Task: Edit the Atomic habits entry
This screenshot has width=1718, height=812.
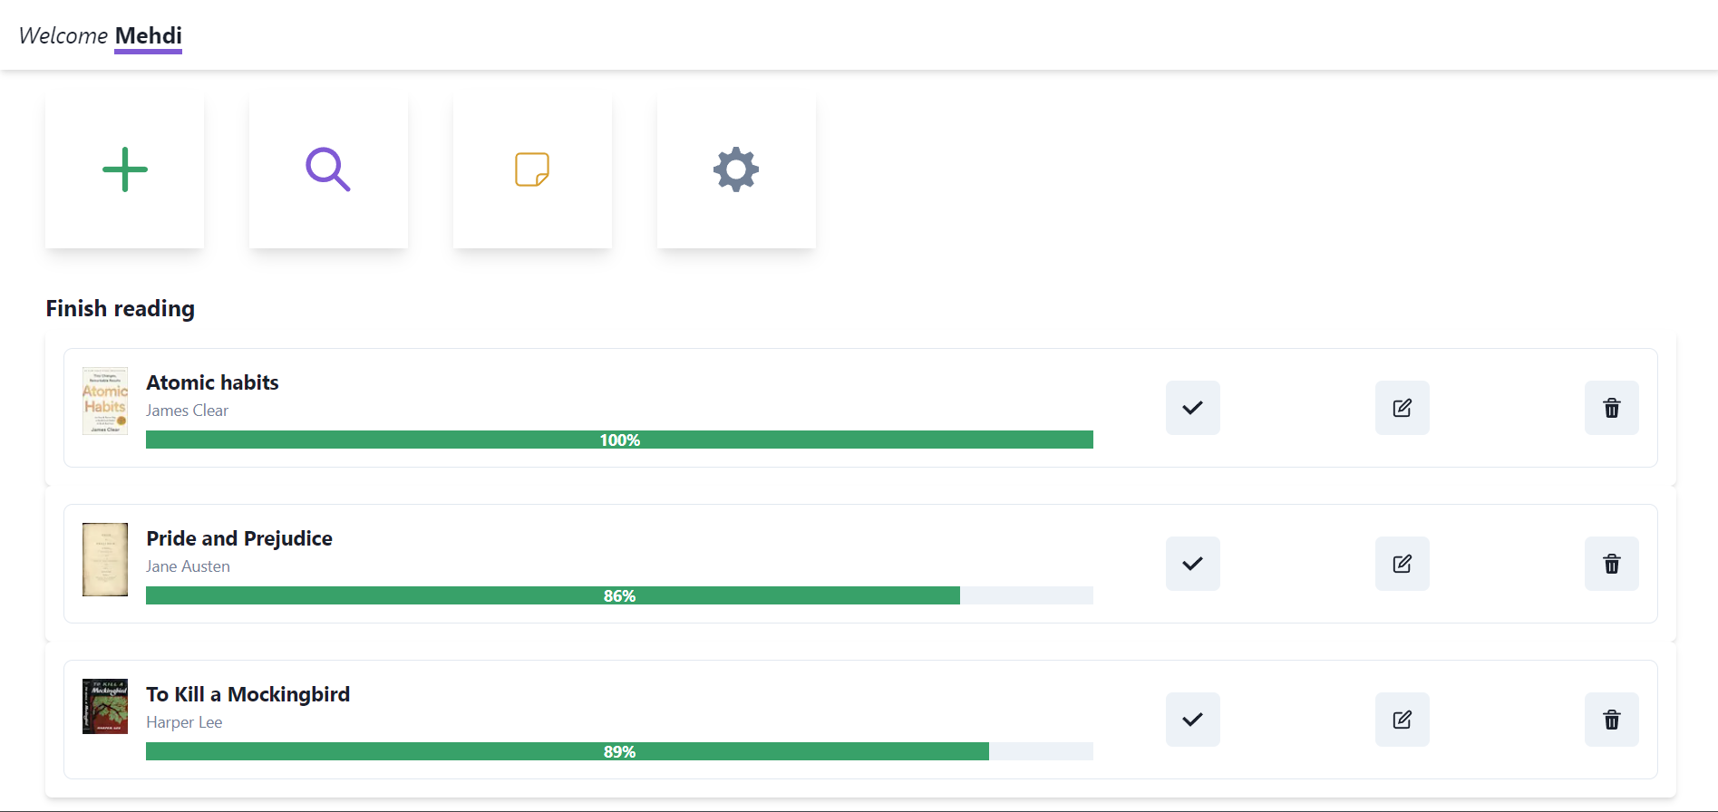Action: click(1402, 408)
